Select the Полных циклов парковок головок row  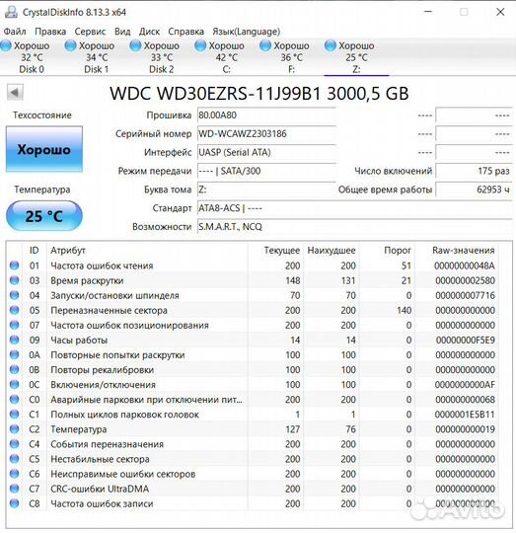253,414
